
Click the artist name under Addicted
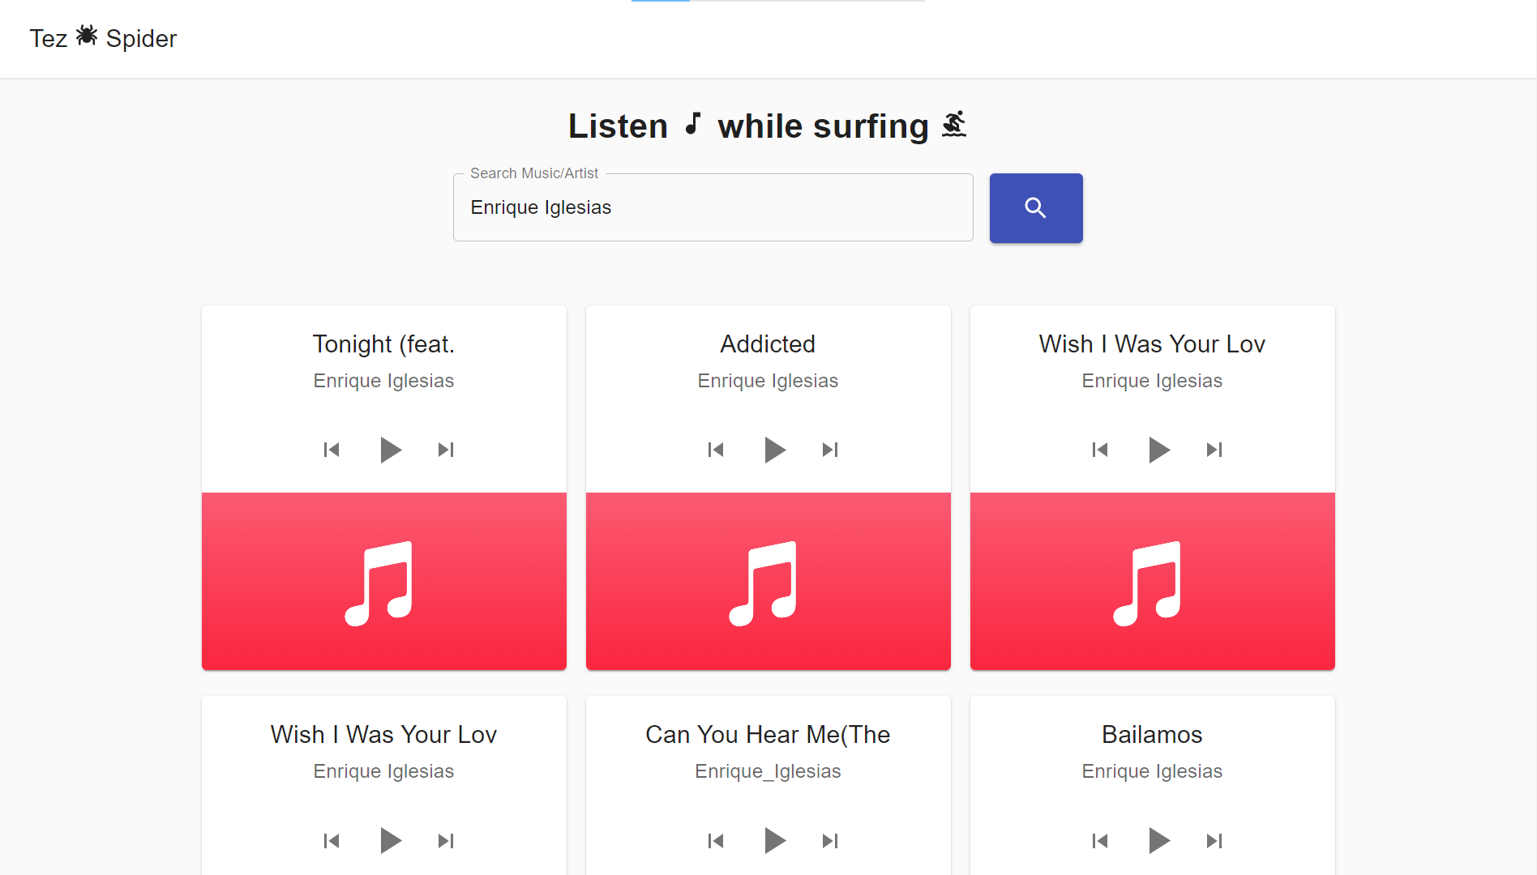pyautogui.click(x=768, y=381)
